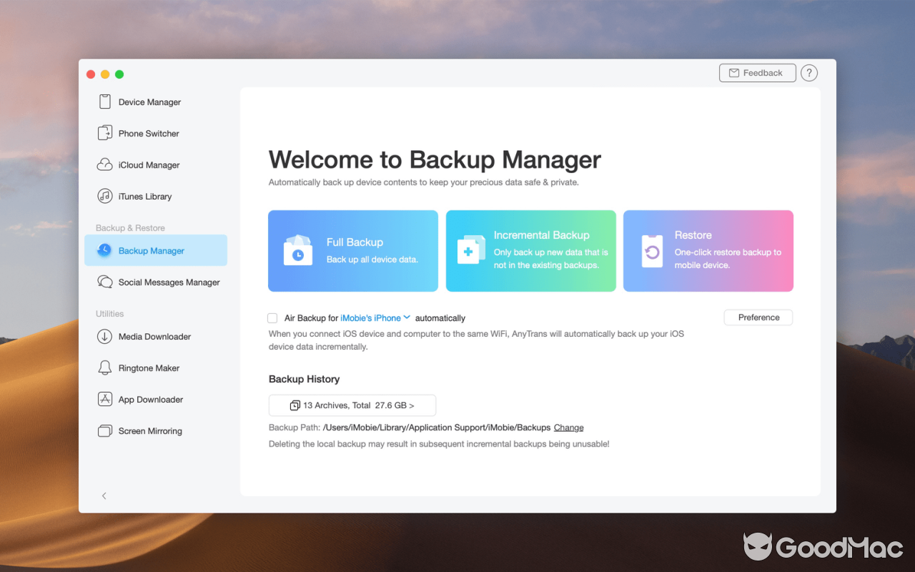View the 13 Archives backup details
Viewport: 915px width, 572px height.
(x=352, y=405)
